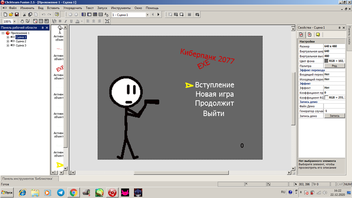Click the Цвет фона gray color swatch
The height and width of the screenshot is (198, 352).
[326, 61]
